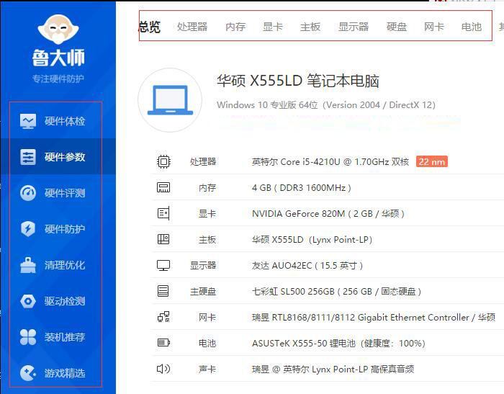Click ASUSTeK X555-50 锂电池 value
Image resolution: width=504 pixels, height=394 pixels.
point(339,343)
